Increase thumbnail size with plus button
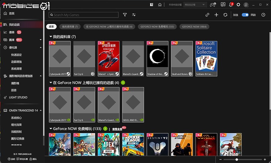271x163 pixels. [x=265, y=160]
